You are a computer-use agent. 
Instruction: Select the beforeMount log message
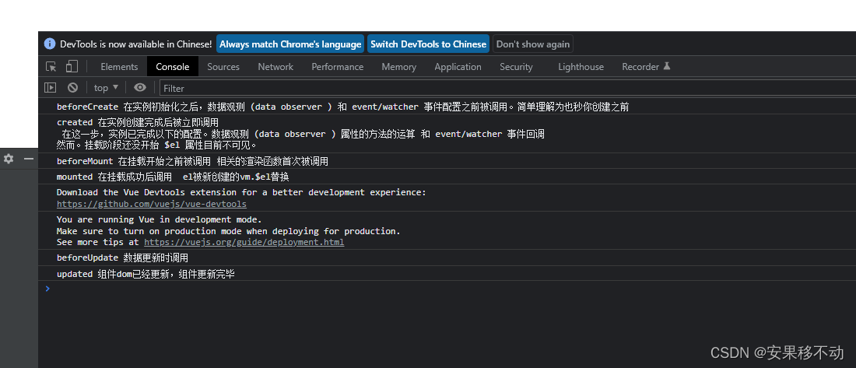pyautogui.click(x=192, y=161)
